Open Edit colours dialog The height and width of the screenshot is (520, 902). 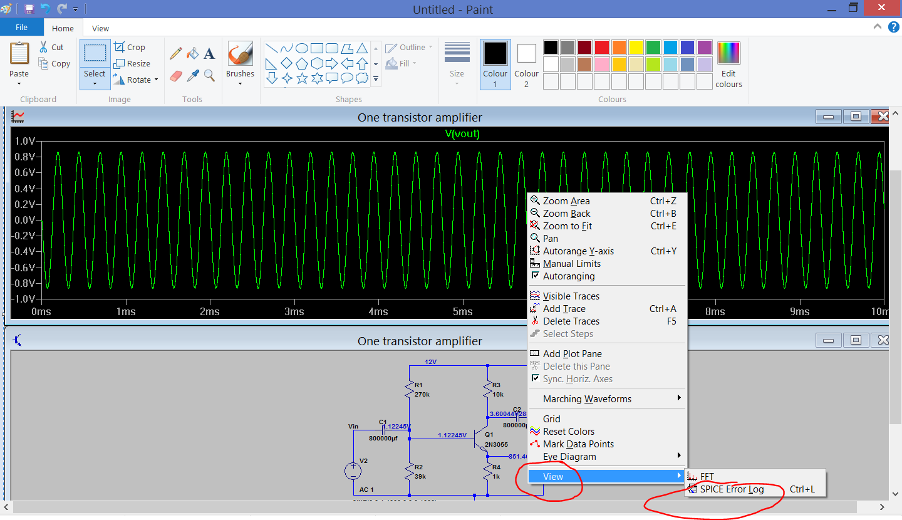[x=728, y=65]
